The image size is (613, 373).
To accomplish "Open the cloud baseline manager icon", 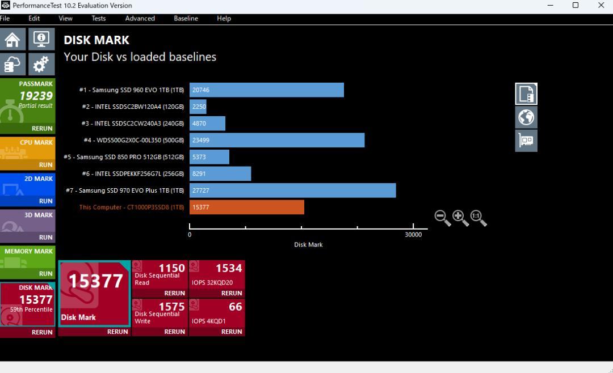I will pyautogui.click(x=13, y=64).
